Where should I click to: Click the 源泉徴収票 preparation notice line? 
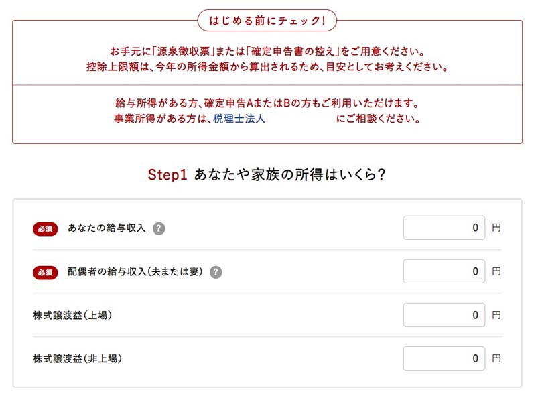(x=267, y=52)
